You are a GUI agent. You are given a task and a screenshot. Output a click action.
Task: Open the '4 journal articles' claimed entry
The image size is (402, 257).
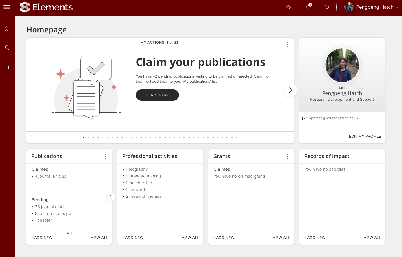point(50,176)
